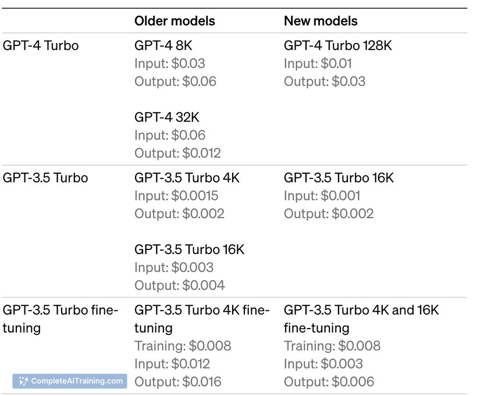Click "Input: $0.0015" price
Screen dimensions: 477x396
[x=176, y=195]
